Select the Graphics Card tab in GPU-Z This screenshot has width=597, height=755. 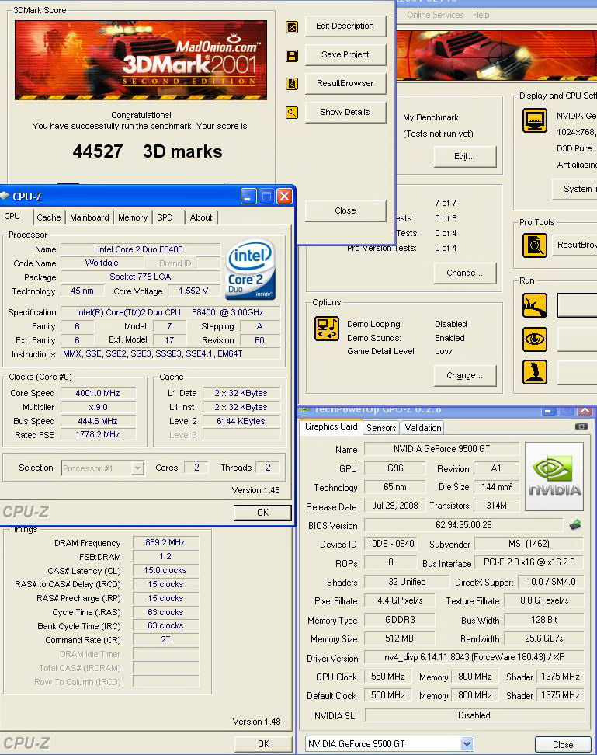[x=331, y=426]
